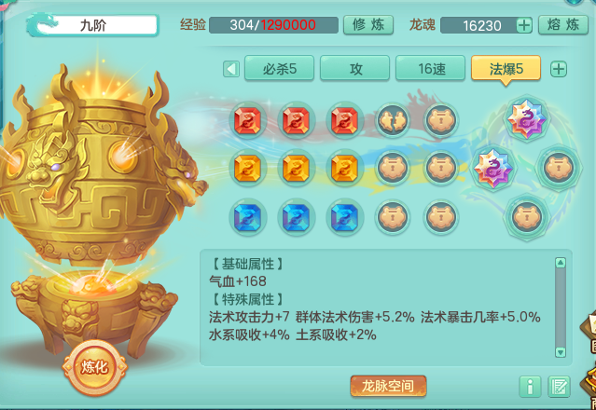This screenshot has width=596, height=410.
Task: Click the 熔炼 button
Action: click(x=563, y=25)
